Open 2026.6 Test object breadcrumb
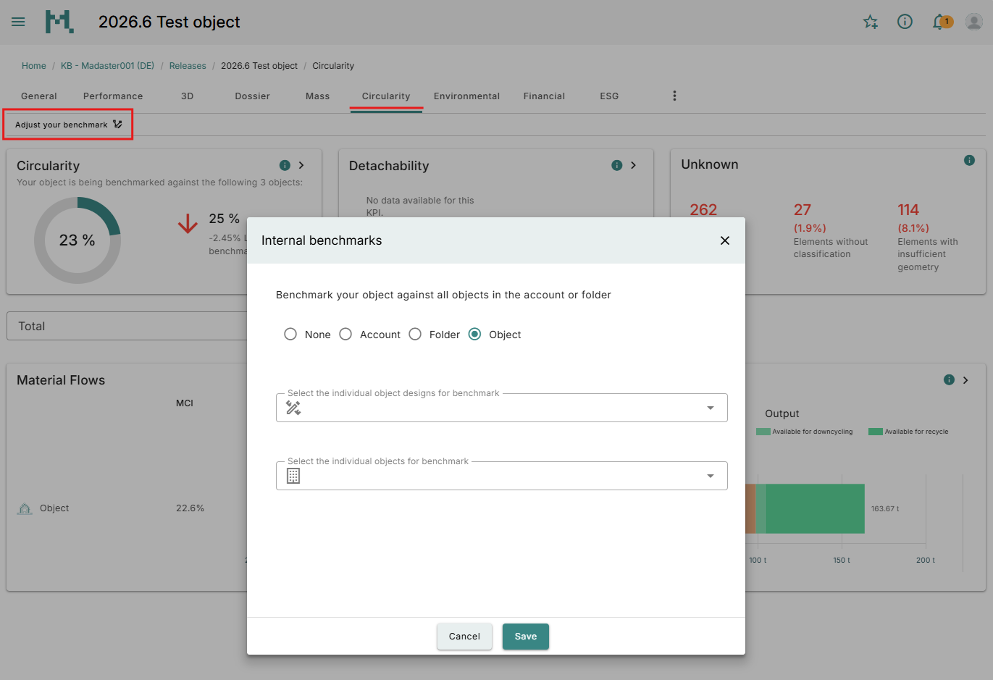The image size is (993, 680). coord(259,66)
